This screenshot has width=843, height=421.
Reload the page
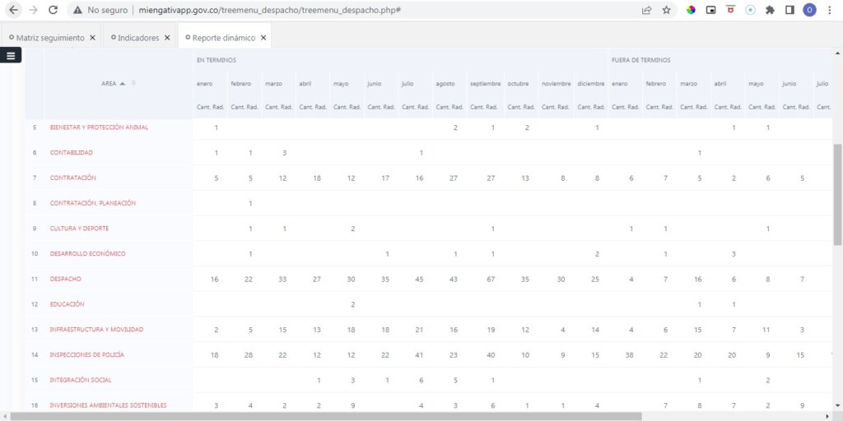click(53, 10)
